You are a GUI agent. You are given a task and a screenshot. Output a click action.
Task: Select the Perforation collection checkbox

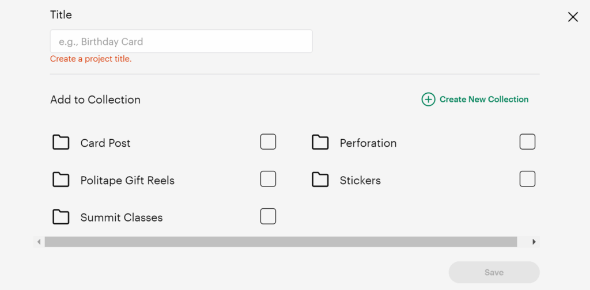527,142
